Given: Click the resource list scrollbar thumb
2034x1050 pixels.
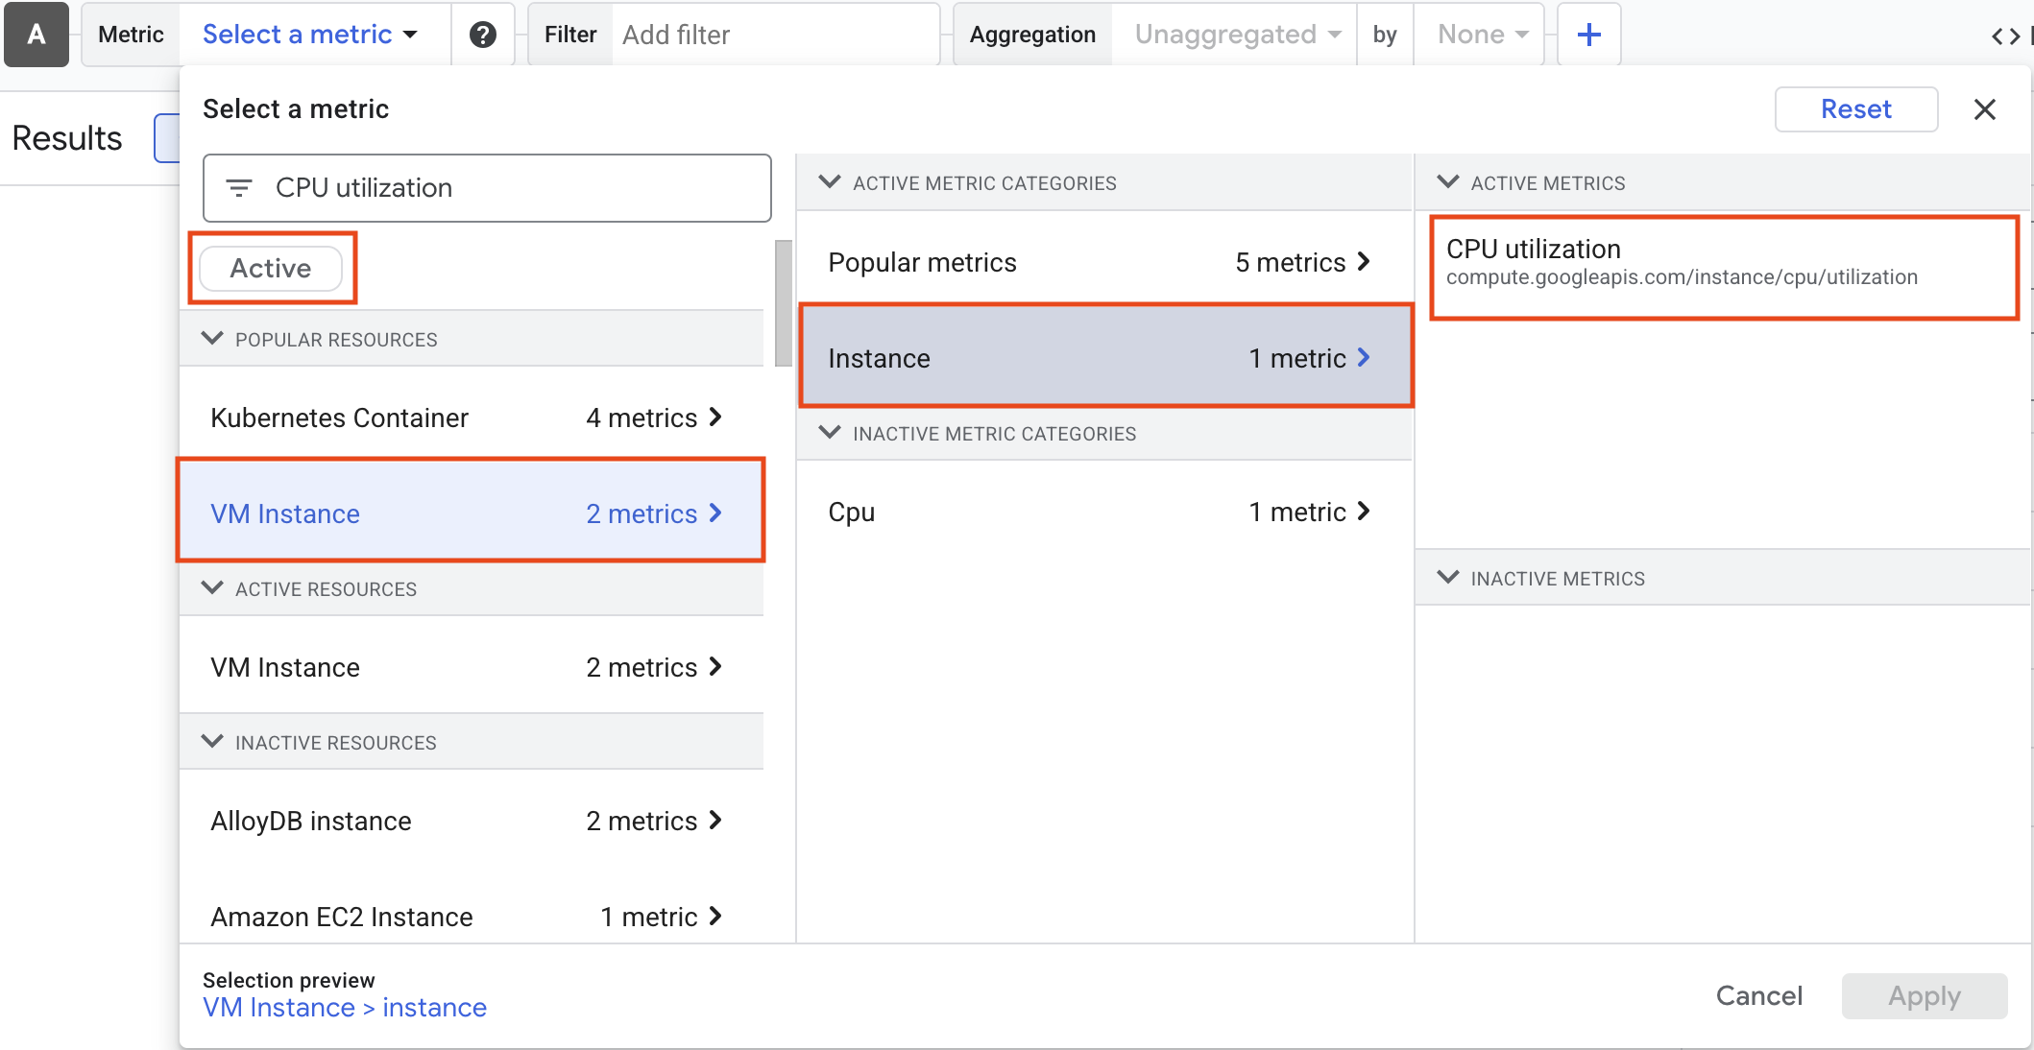Looking at the screenshot, I should (x=783, y=302).
